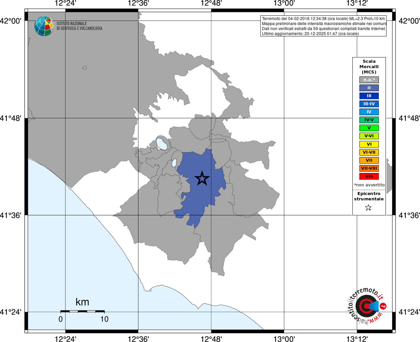Select the gray n.a. legend swatch

tap(369, 80)
